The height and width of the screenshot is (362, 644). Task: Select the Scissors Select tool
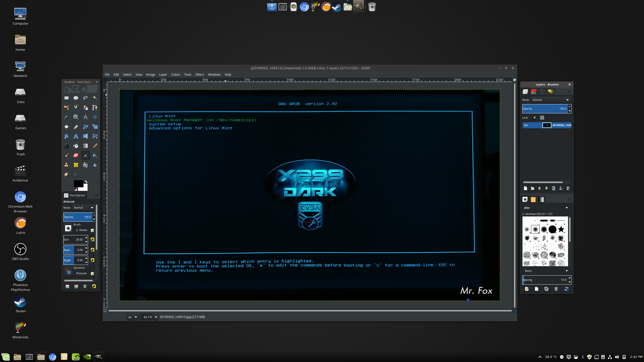pos(76,108)
